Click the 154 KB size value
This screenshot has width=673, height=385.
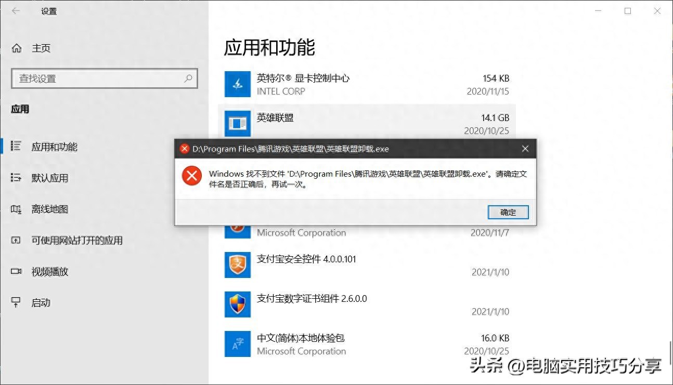tap(496, 78)
